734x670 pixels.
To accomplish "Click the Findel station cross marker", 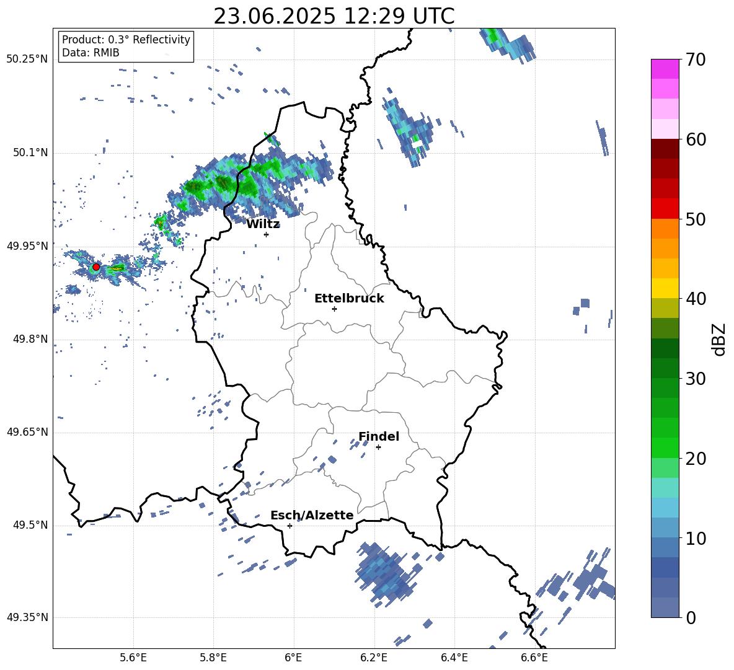I will point(378,447).
